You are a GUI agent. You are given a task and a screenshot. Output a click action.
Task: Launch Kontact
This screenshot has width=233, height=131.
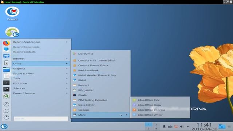pos(100,85)
